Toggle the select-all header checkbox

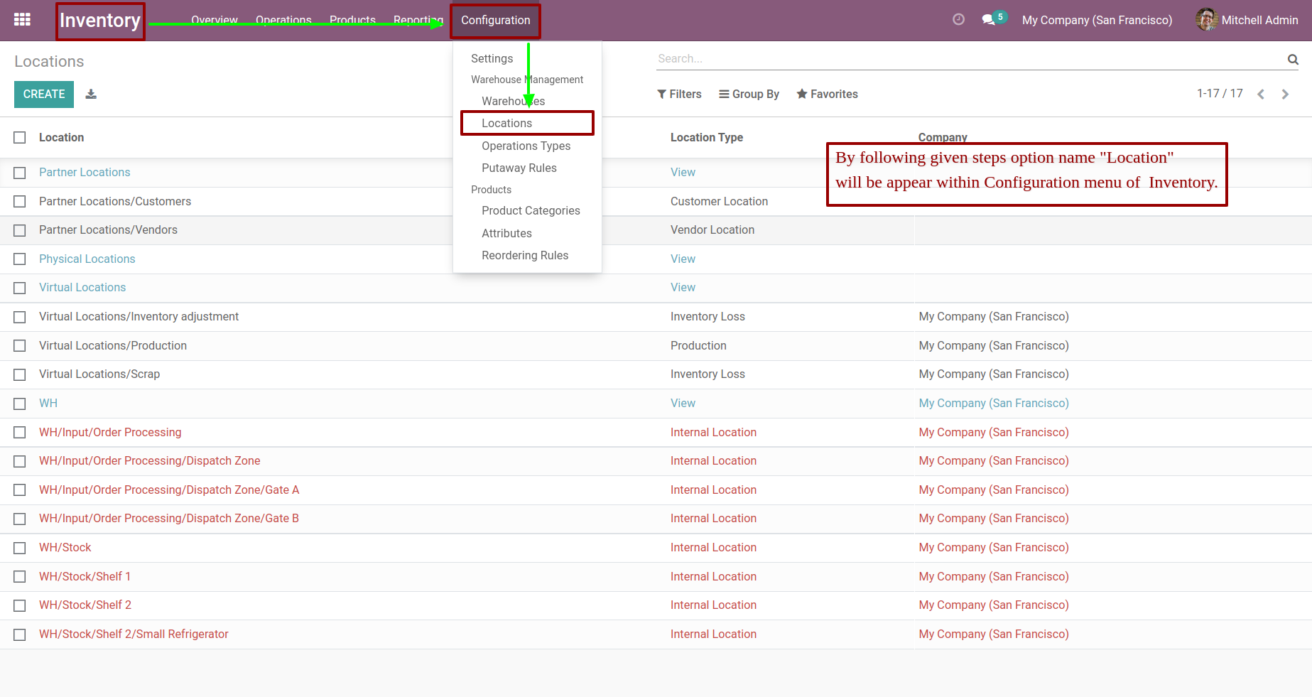tap(20, 138)
